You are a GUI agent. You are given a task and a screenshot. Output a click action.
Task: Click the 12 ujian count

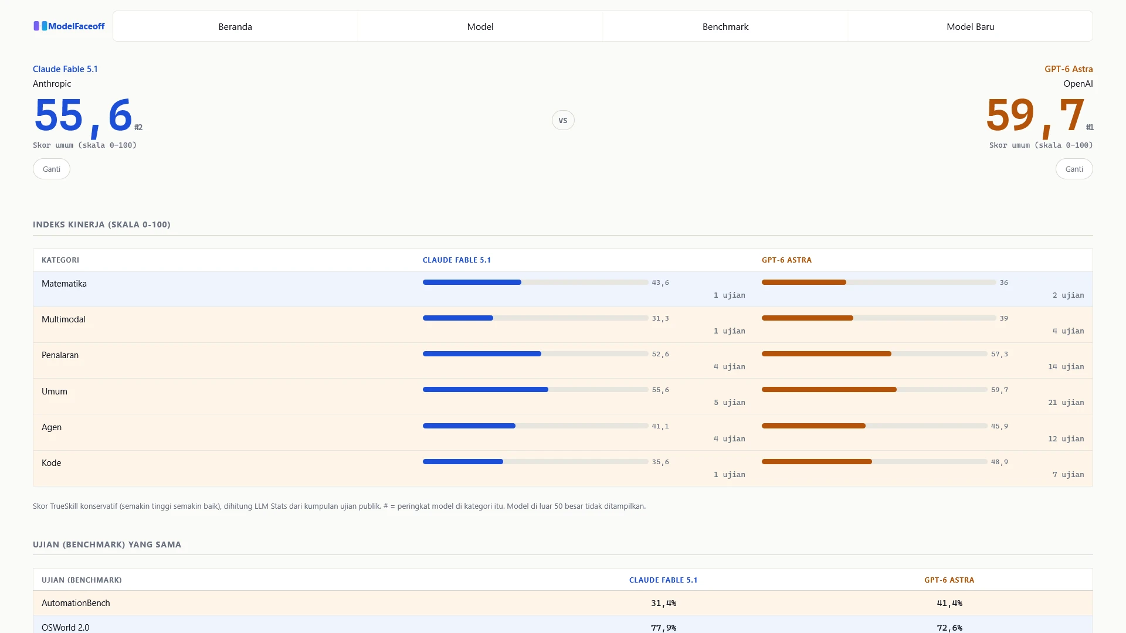1066,439
